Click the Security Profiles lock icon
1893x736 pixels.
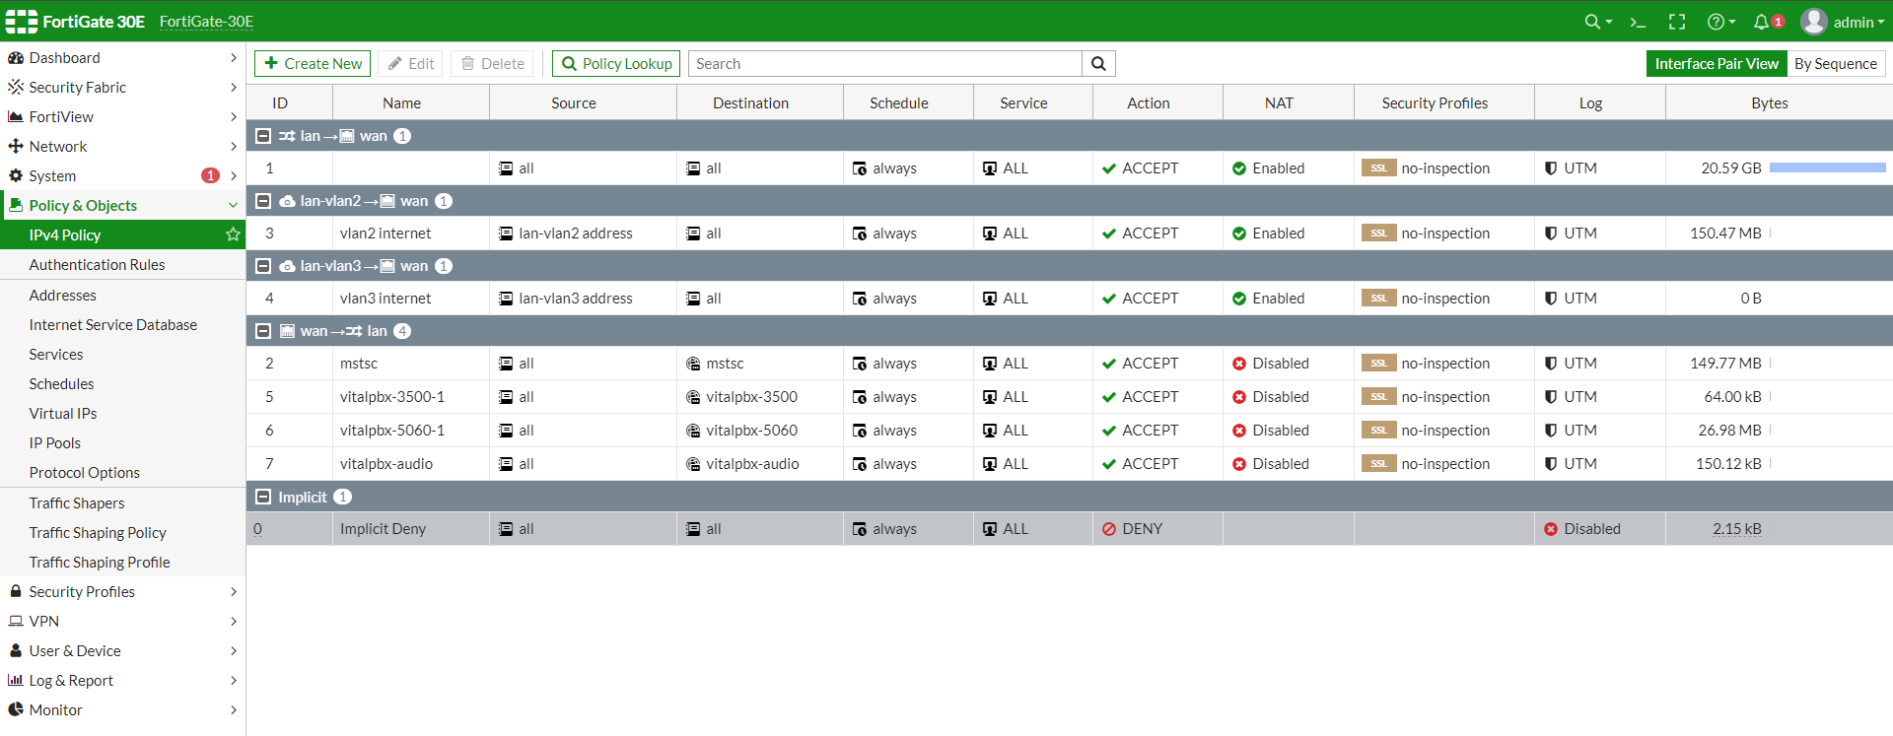[16, 591]
